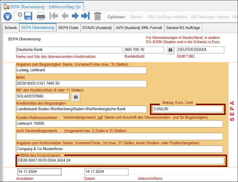The width and height of the screenshot is (238, 182).
Task: Click the IBAN des Kontoinhabers field
Action: click(x=121, y=161)
